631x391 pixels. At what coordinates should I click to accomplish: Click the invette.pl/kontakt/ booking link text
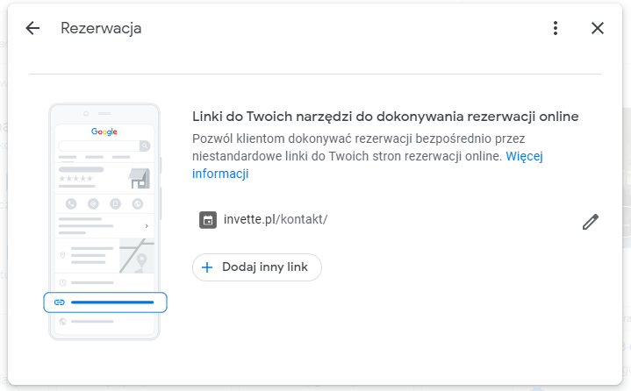(x=276, y=219)
